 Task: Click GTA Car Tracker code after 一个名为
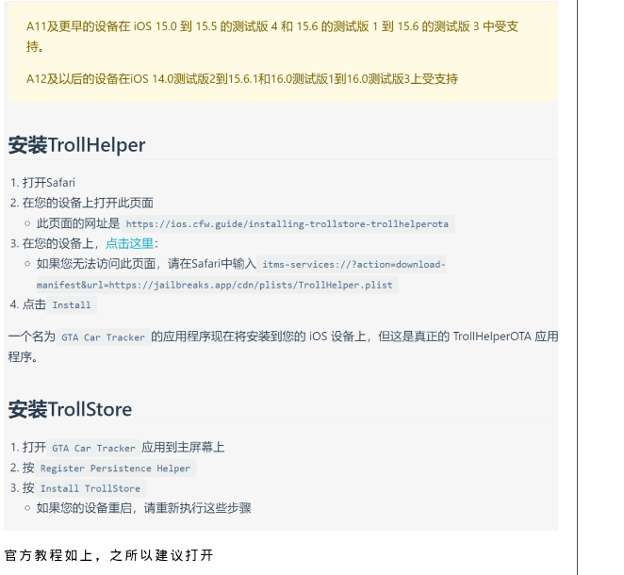(x=103, y=337)
